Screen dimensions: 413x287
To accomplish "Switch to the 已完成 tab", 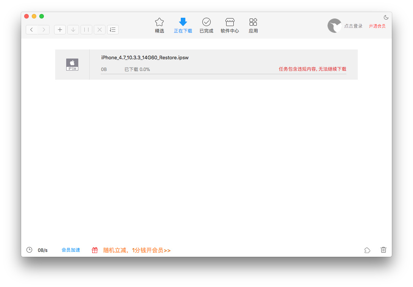I will [206, 26].
